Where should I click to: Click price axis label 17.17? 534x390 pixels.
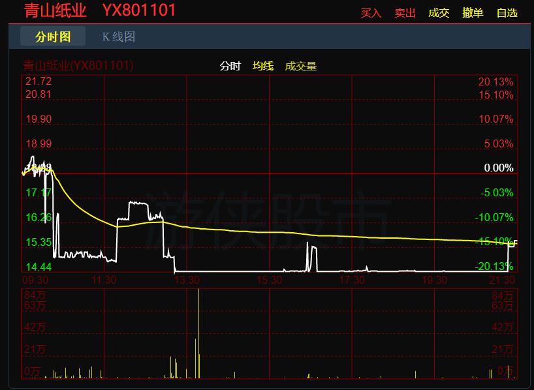pos(39,192)
